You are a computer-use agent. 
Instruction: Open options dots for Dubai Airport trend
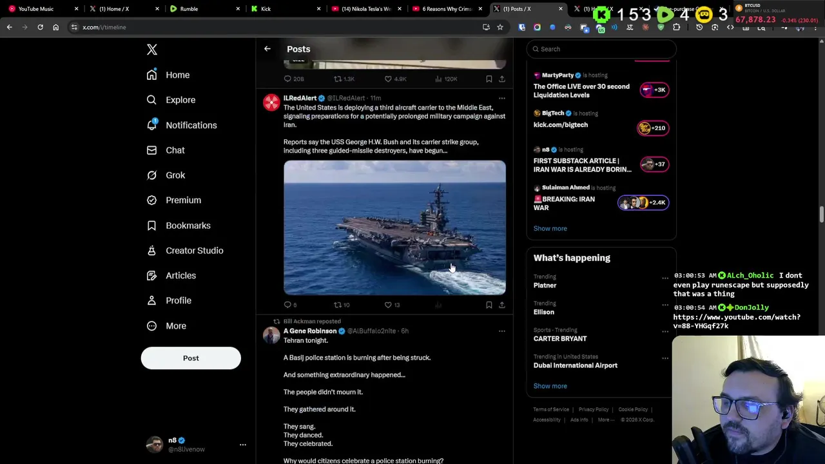click(665, 358)
